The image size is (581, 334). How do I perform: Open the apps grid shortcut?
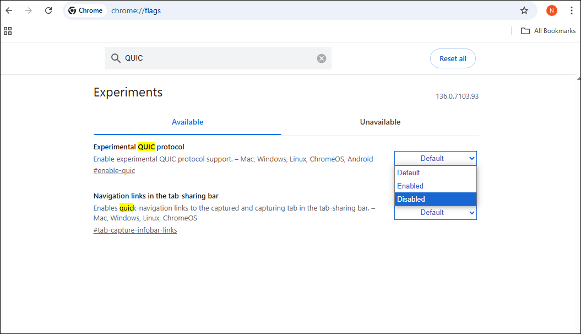click(x=8, y=31)
